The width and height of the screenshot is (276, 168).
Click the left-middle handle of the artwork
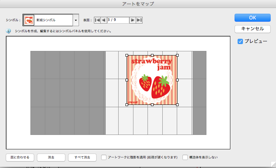(x=127, y=80)
